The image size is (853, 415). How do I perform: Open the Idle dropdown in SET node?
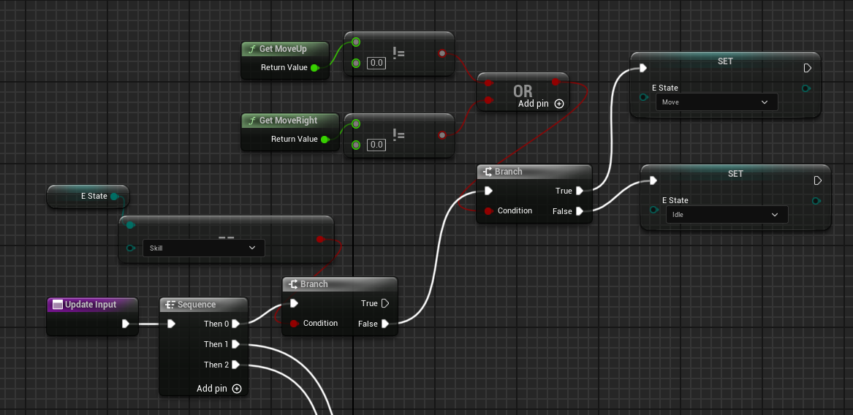click(x=727, y=215)
